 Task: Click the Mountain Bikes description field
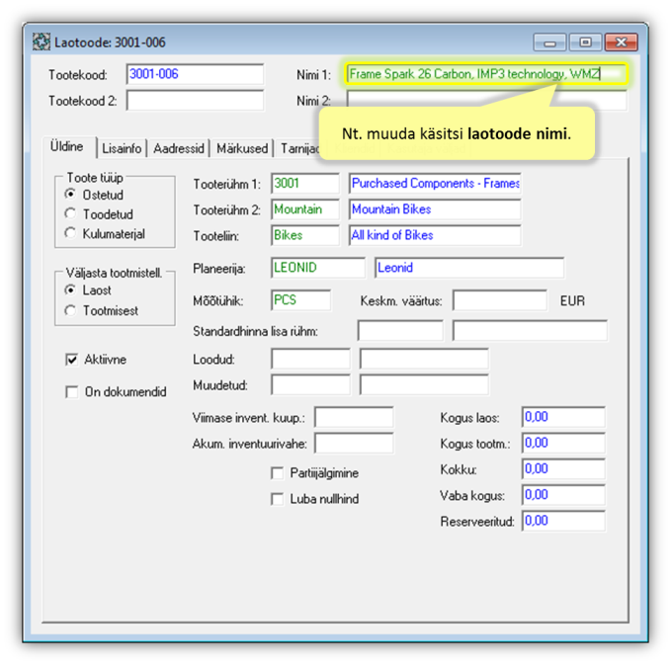tap(435, 209)
